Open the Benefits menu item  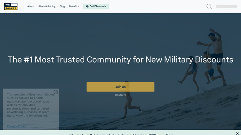[x=74, y=6]
